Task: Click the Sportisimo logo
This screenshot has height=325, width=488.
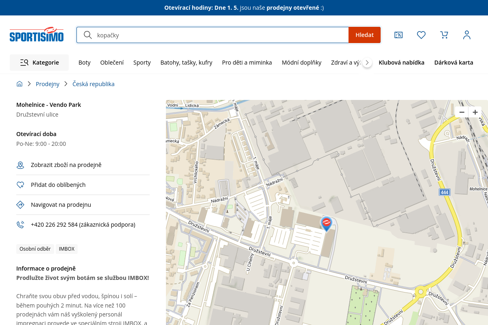Action: (x=37, y=35)
